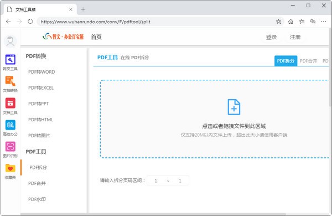Click the file upload plus icon

click(x=234, y=107)
